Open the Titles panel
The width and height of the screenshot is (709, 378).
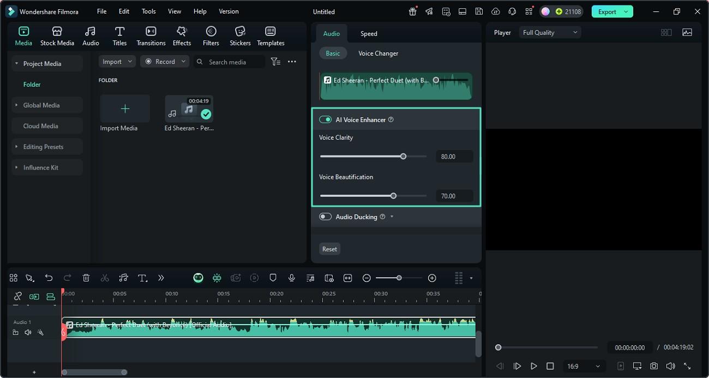[119, 36]
